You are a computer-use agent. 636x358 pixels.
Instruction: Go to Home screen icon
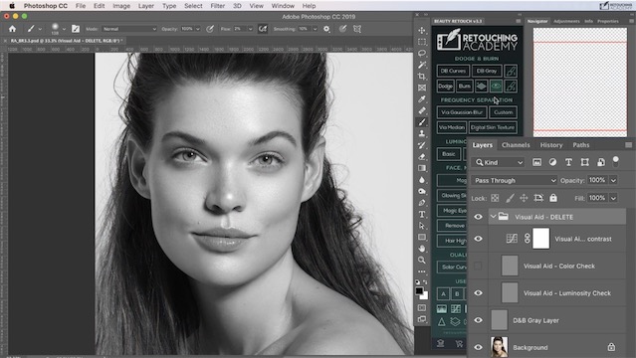pyautogui.click(x=13, y=29)
